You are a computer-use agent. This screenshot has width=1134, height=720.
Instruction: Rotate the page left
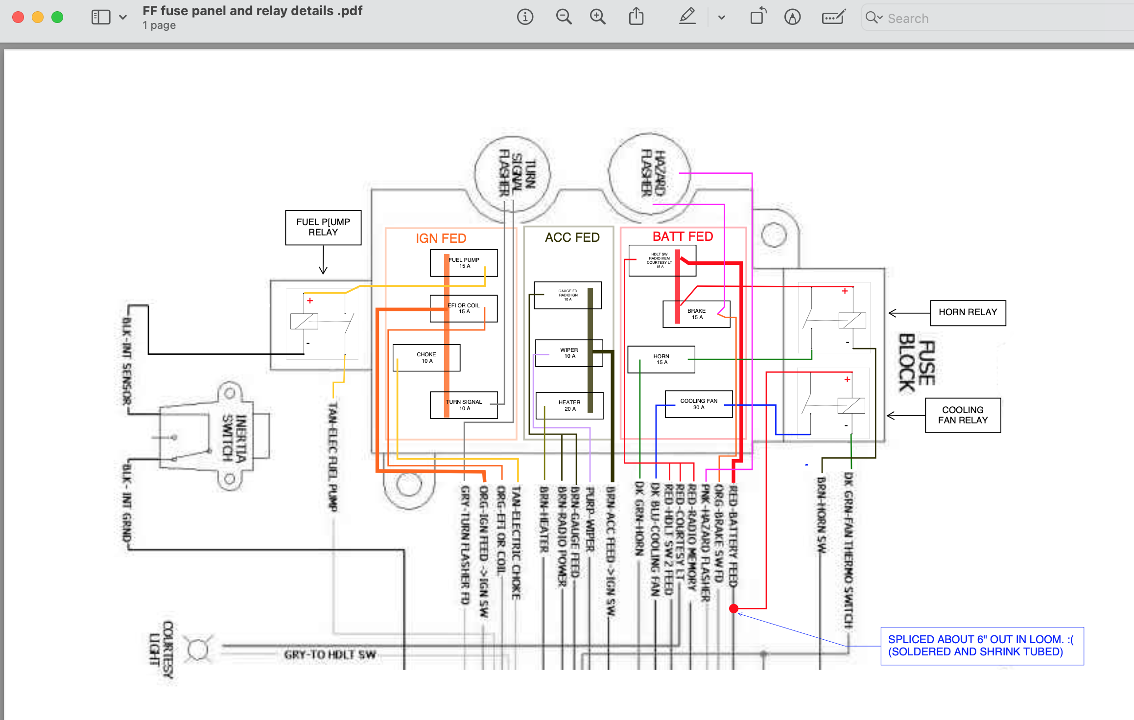coord(757,17)
